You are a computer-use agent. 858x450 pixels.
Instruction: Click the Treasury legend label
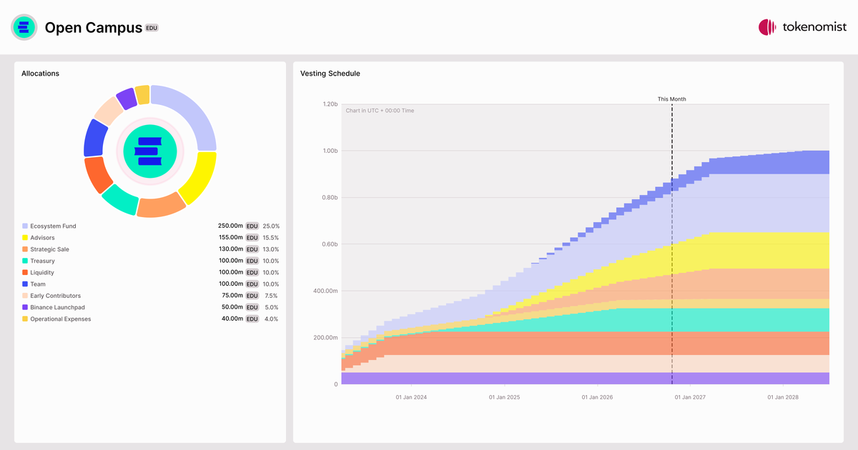tap(42, 261)
